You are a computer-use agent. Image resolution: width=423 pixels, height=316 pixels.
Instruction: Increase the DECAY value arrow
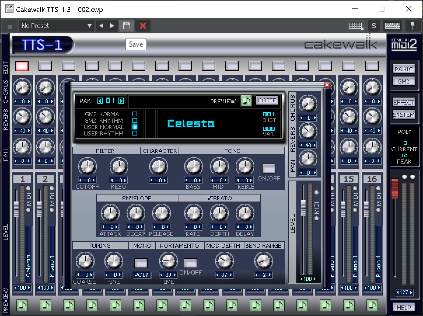click(142, 227)
